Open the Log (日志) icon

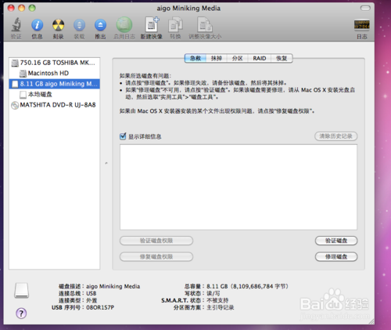click(x=362, y=25)
